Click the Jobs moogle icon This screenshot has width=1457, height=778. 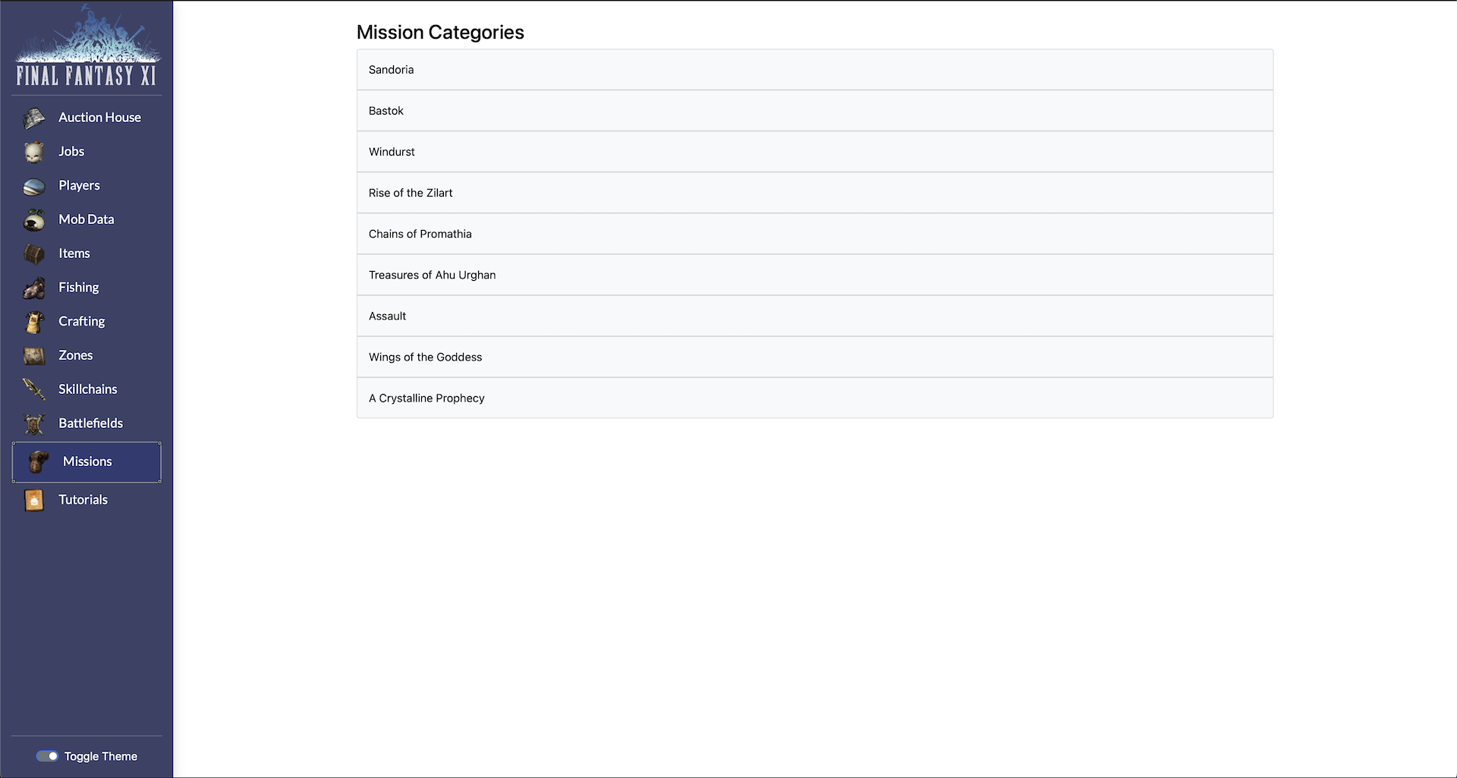[x=34, y=152]
